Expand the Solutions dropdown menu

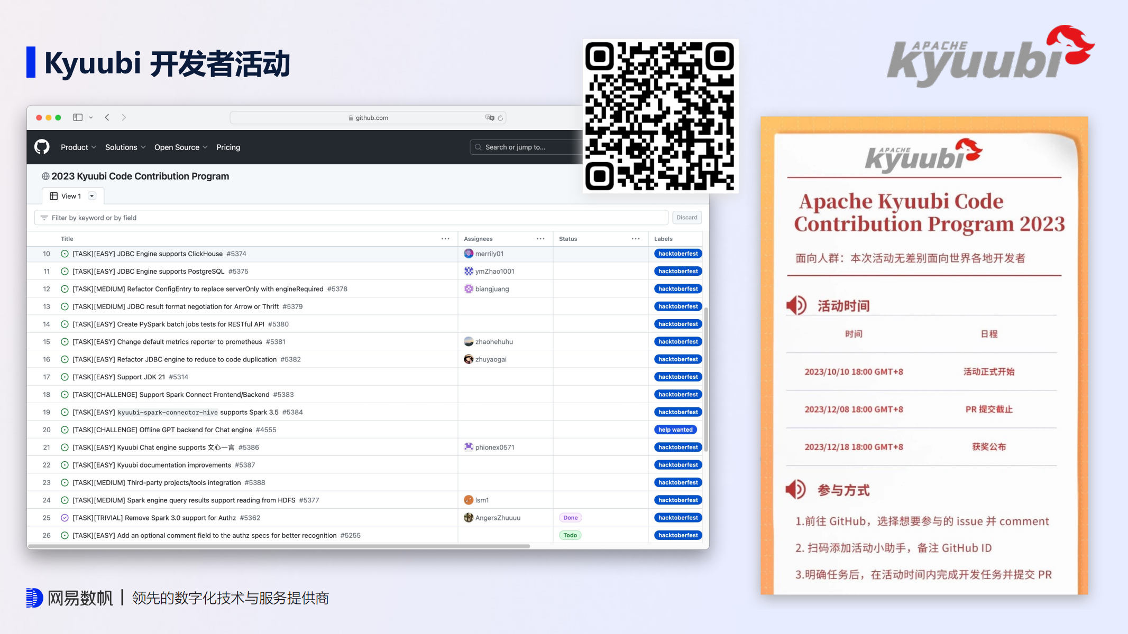pyautogui.click(x=125, y=147)
